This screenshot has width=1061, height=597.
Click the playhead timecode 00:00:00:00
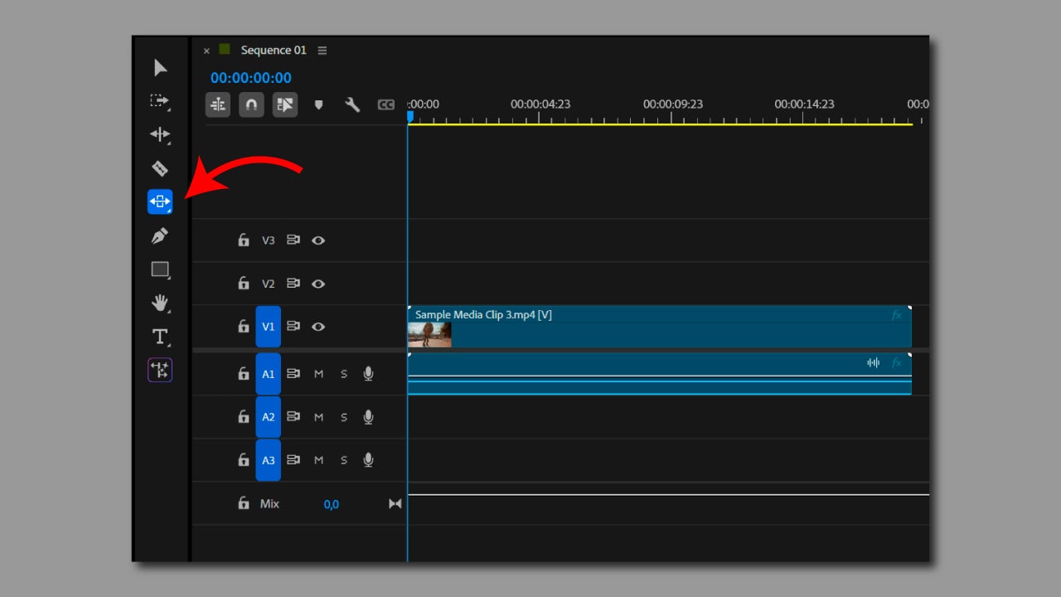[250, 78]
